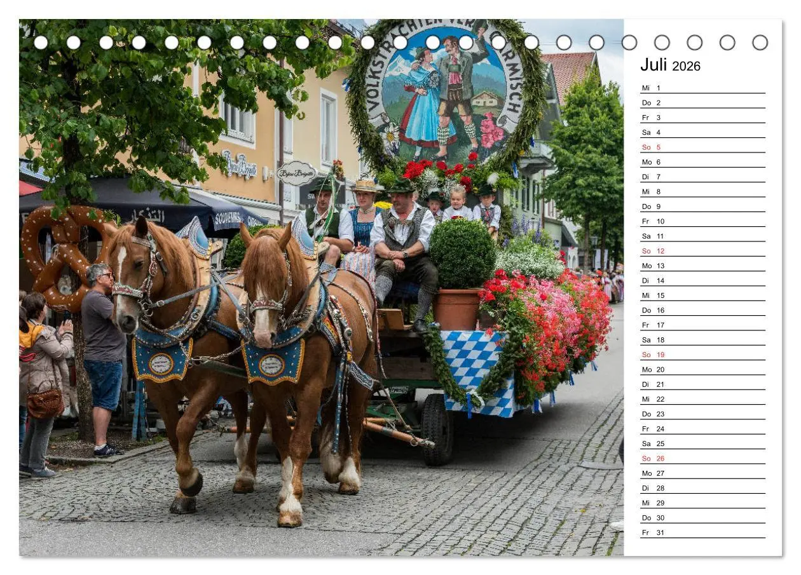Viewport: 801px width, 575px height.
Task: Select the date row 'Do 23'
Action: (x=702, y=414)
